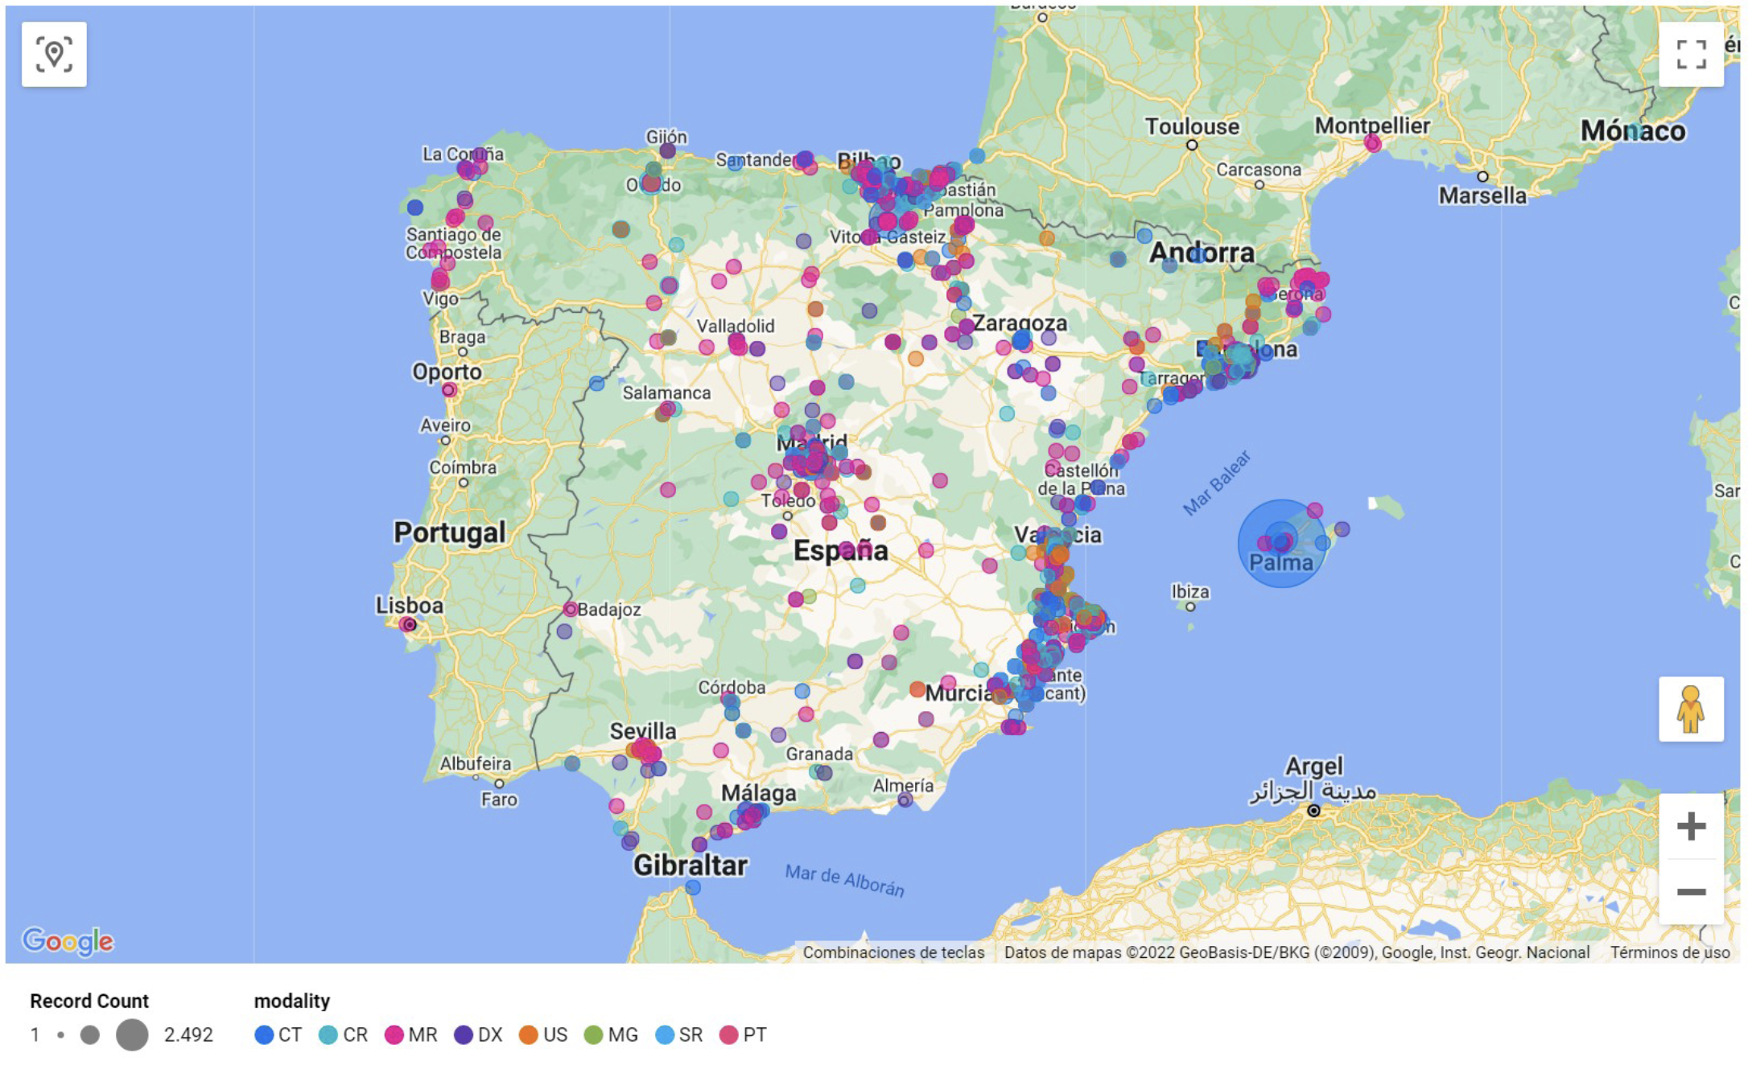Open Combinaciones de teclas shortcuts

(x=893, y=952)
